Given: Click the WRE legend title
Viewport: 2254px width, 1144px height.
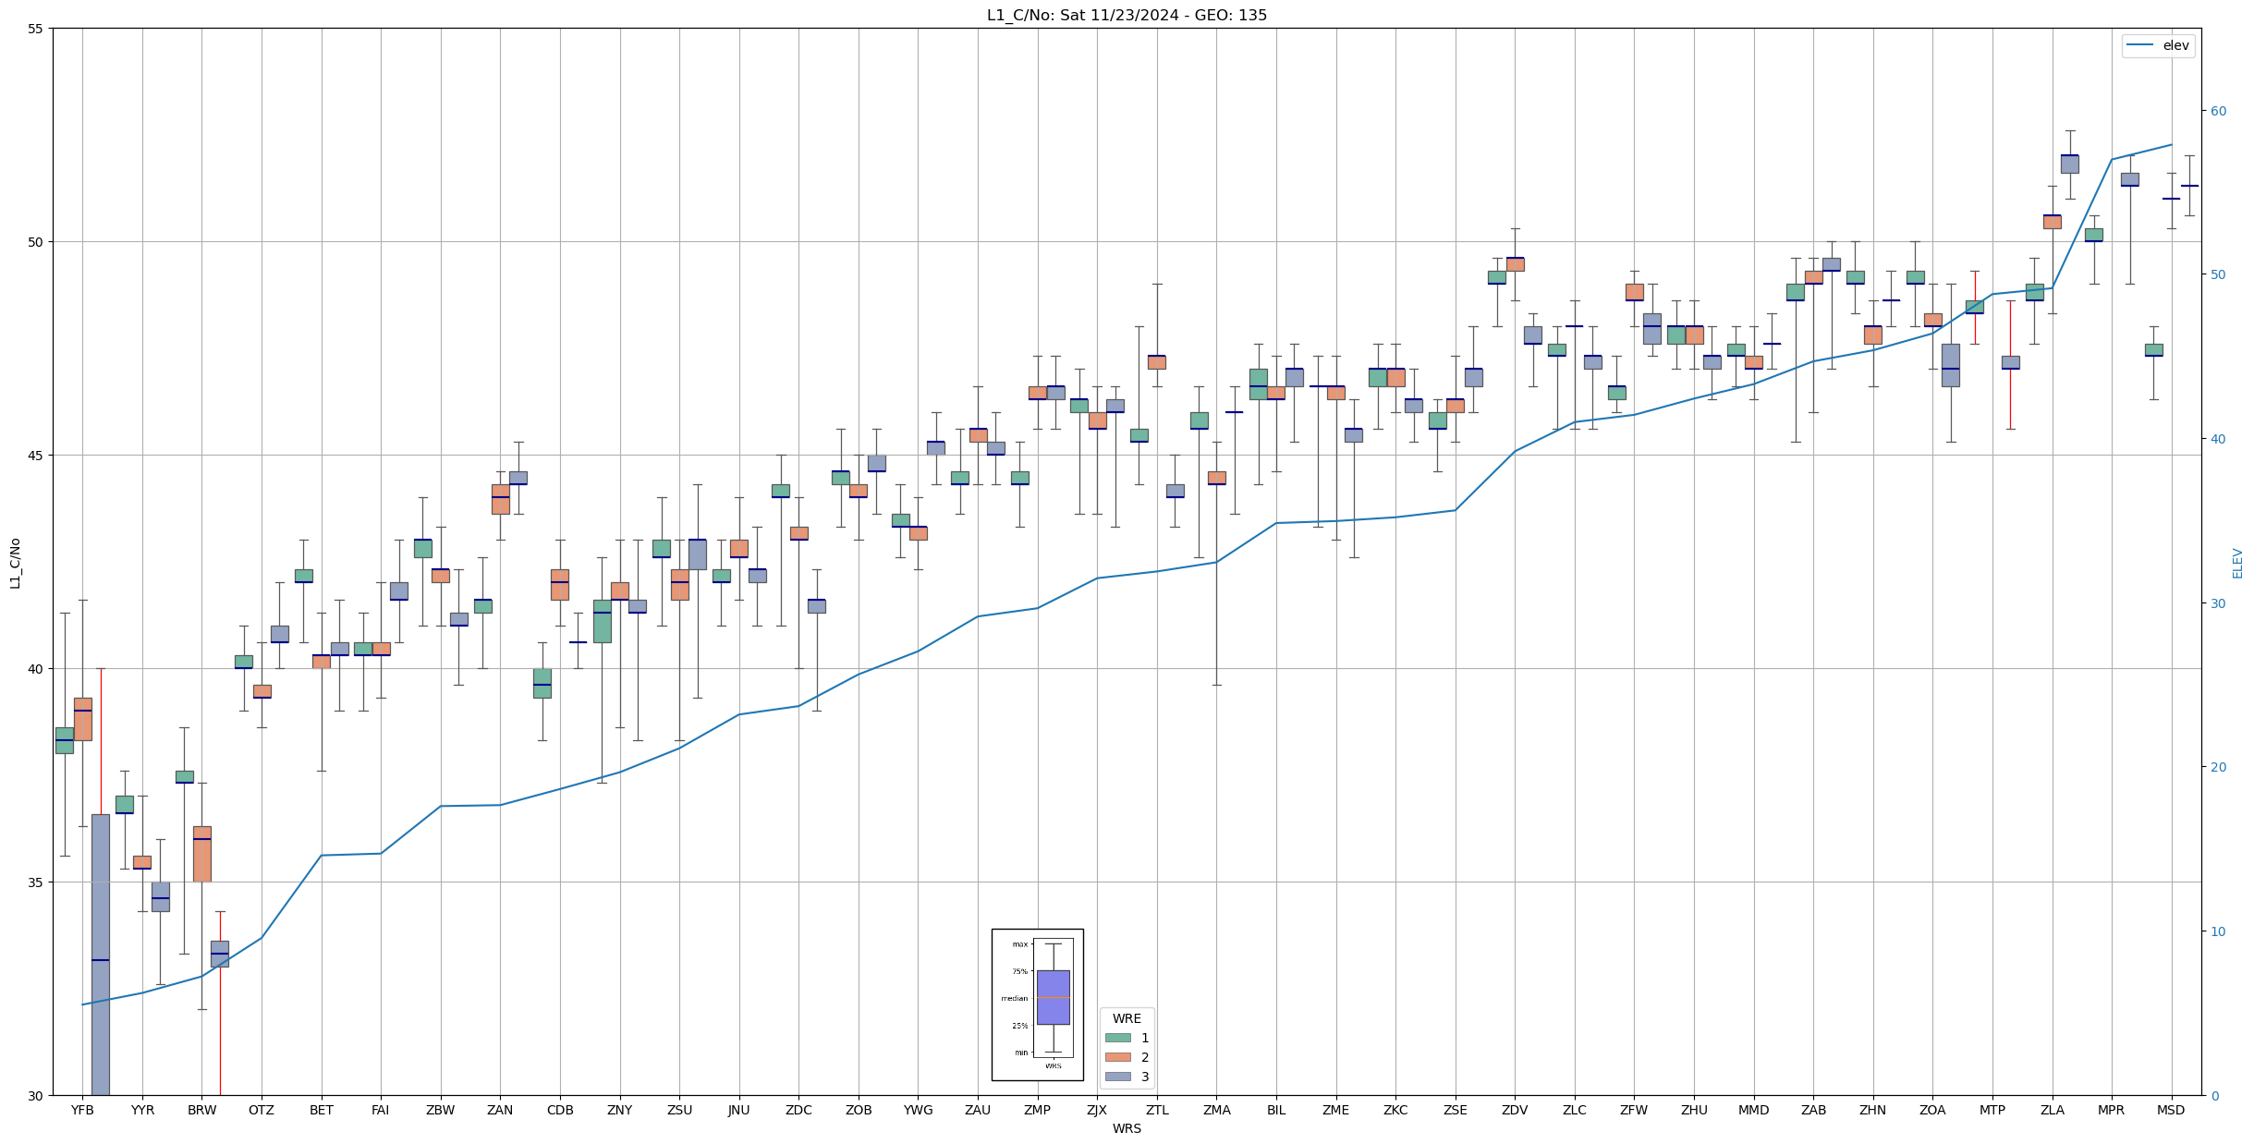Looking at the screenshot, I should click(x=1127, y=1018).
